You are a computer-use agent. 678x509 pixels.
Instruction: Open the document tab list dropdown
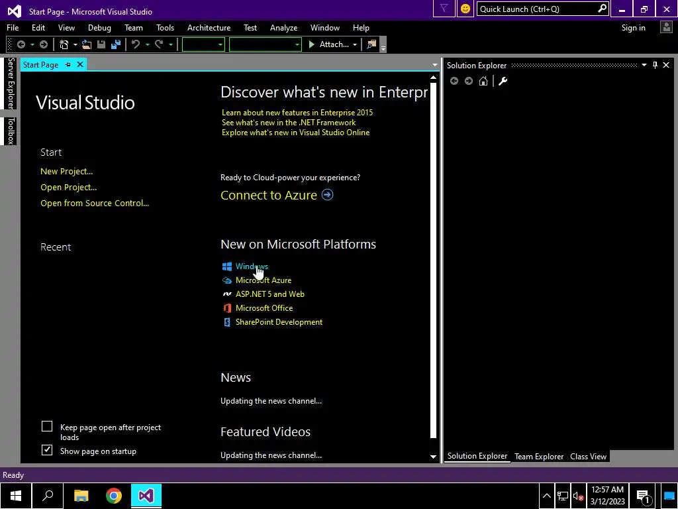point(434,65)
